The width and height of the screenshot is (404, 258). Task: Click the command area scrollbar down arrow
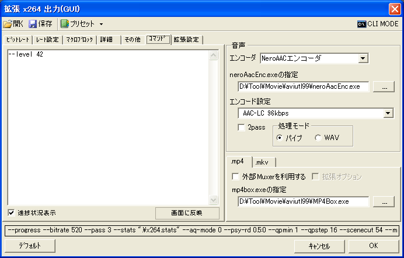(214, 200)
